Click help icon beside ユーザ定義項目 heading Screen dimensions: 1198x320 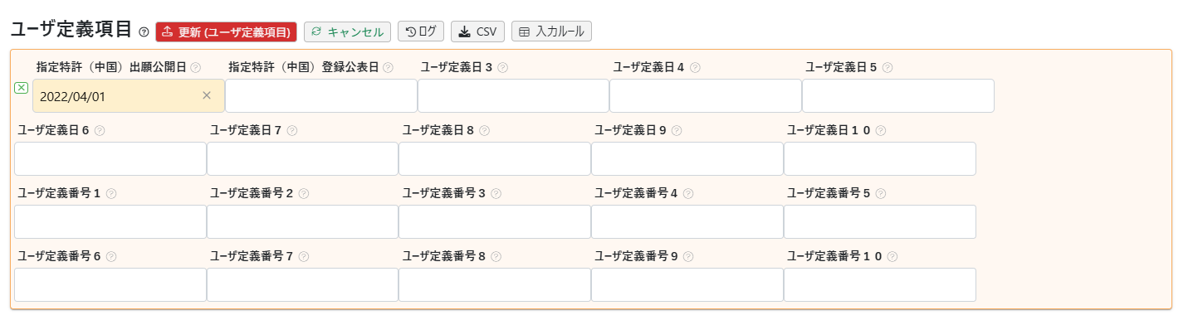click(144, 32)
